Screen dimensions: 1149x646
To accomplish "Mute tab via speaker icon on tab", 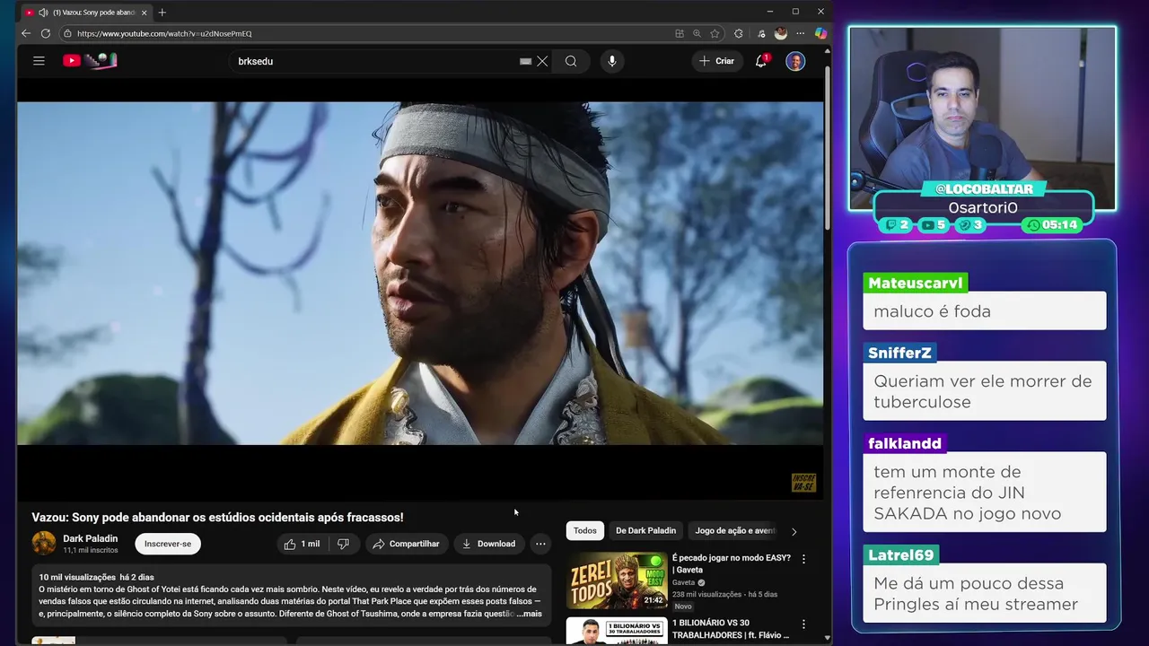I will (43, 13).
